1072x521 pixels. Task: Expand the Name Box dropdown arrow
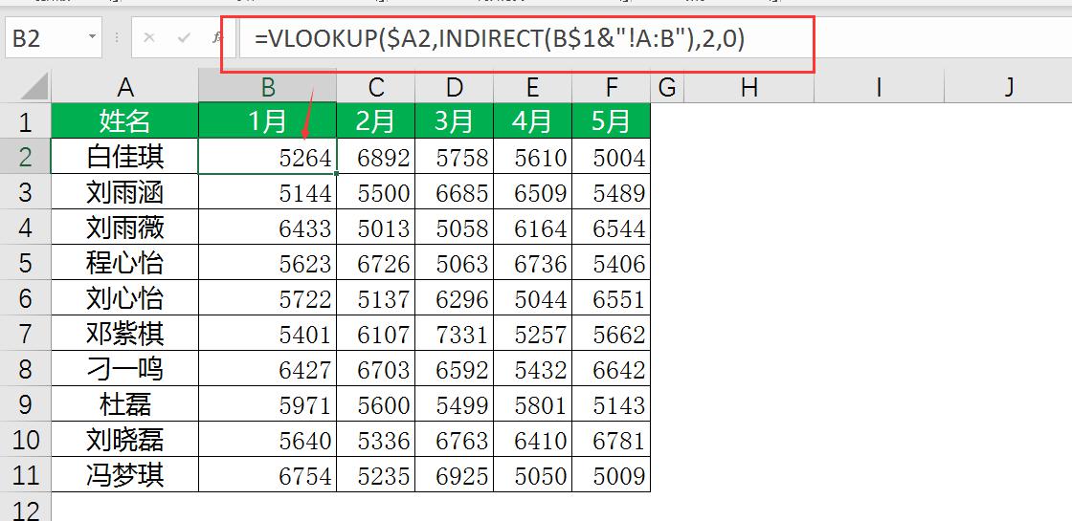point(92,37)
